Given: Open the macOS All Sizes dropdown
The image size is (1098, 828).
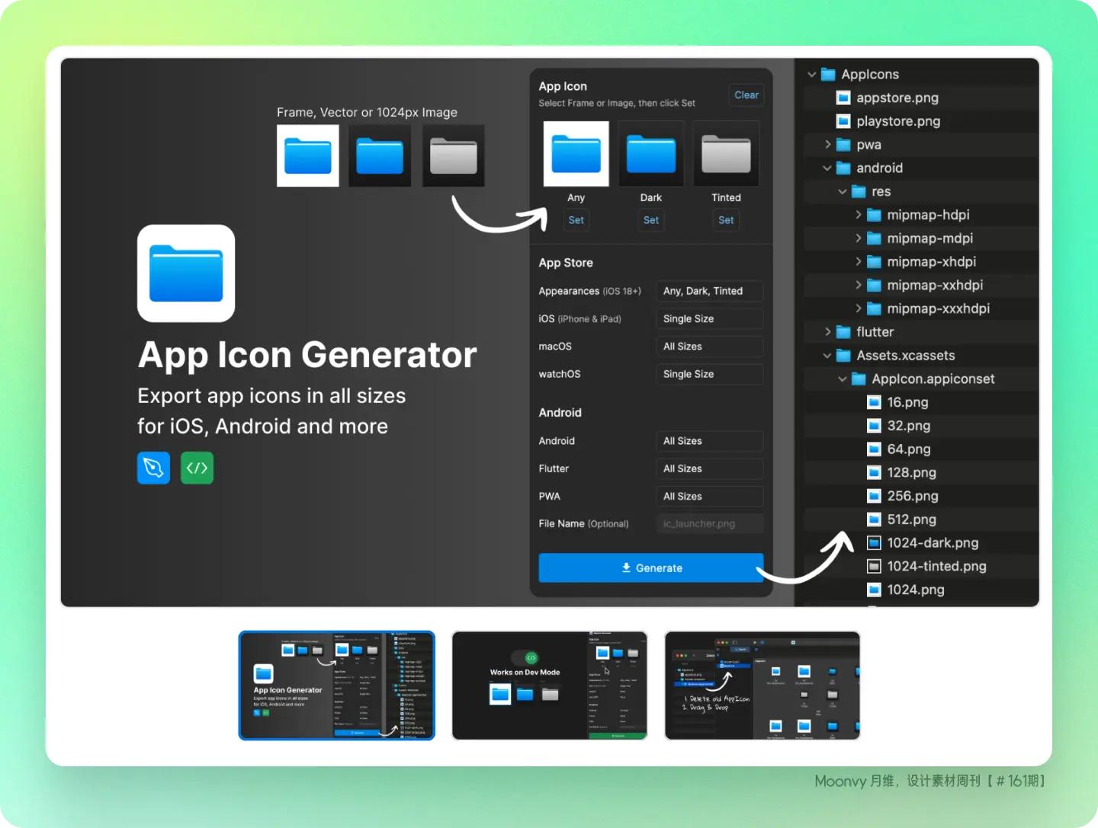Looking at the screenshot, I should click(x=709, y=346).
